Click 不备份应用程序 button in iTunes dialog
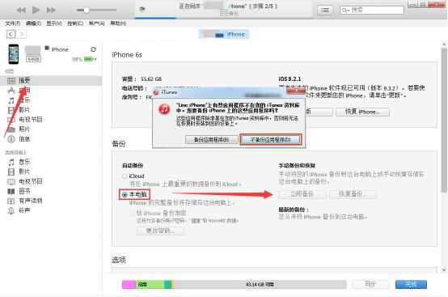448x297 pixels. tap(271, 140)
